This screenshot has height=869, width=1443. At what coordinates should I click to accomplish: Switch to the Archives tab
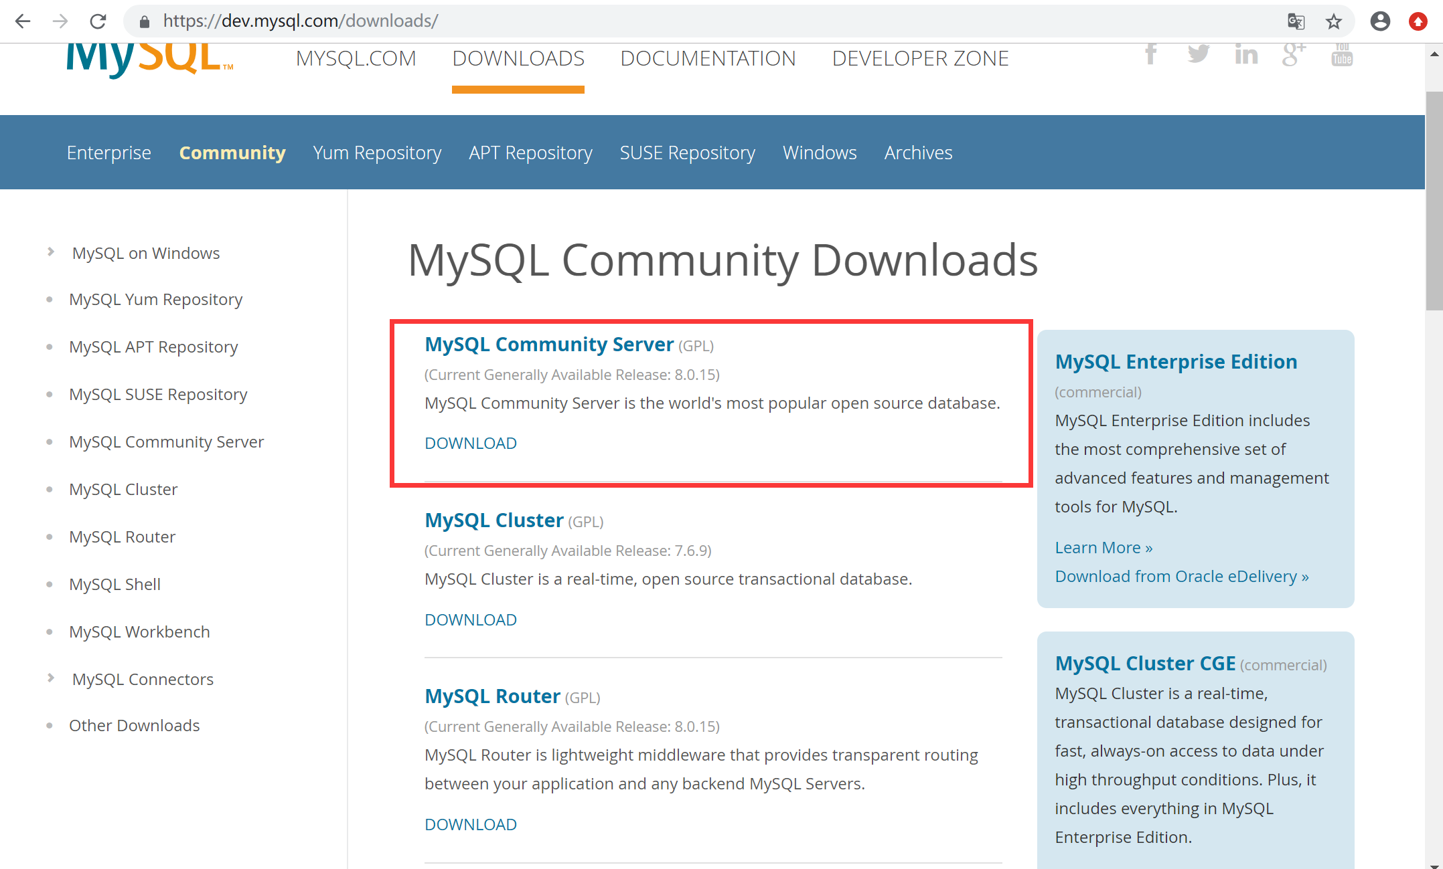(918, 153)
